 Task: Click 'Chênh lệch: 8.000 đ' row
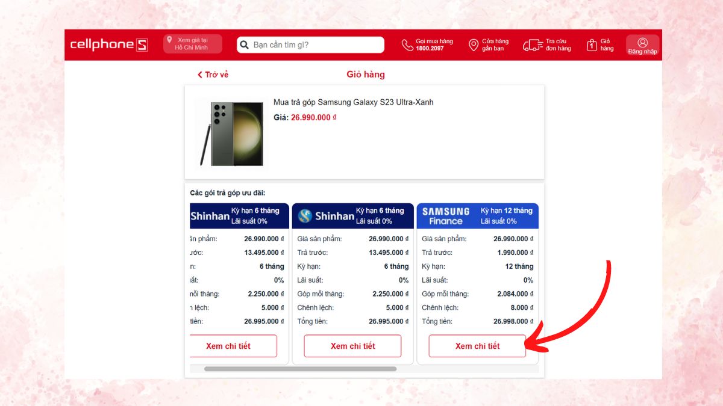point(478,307)
